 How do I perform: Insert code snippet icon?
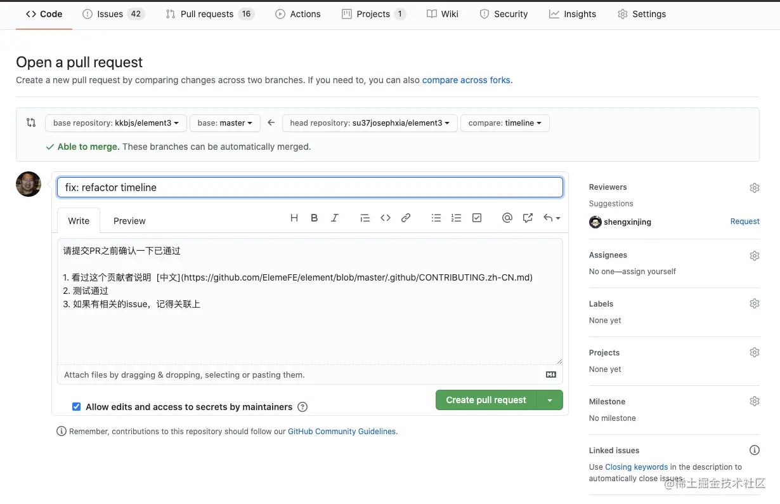[386, 218]
